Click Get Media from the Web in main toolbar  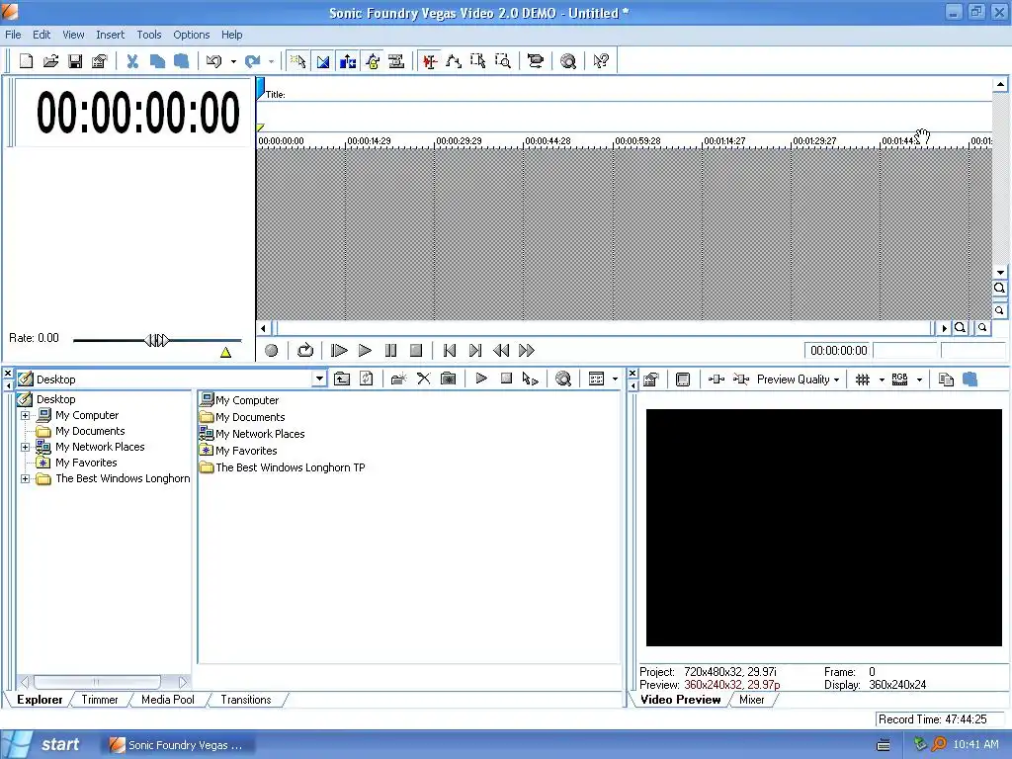[x=568, y=61]
